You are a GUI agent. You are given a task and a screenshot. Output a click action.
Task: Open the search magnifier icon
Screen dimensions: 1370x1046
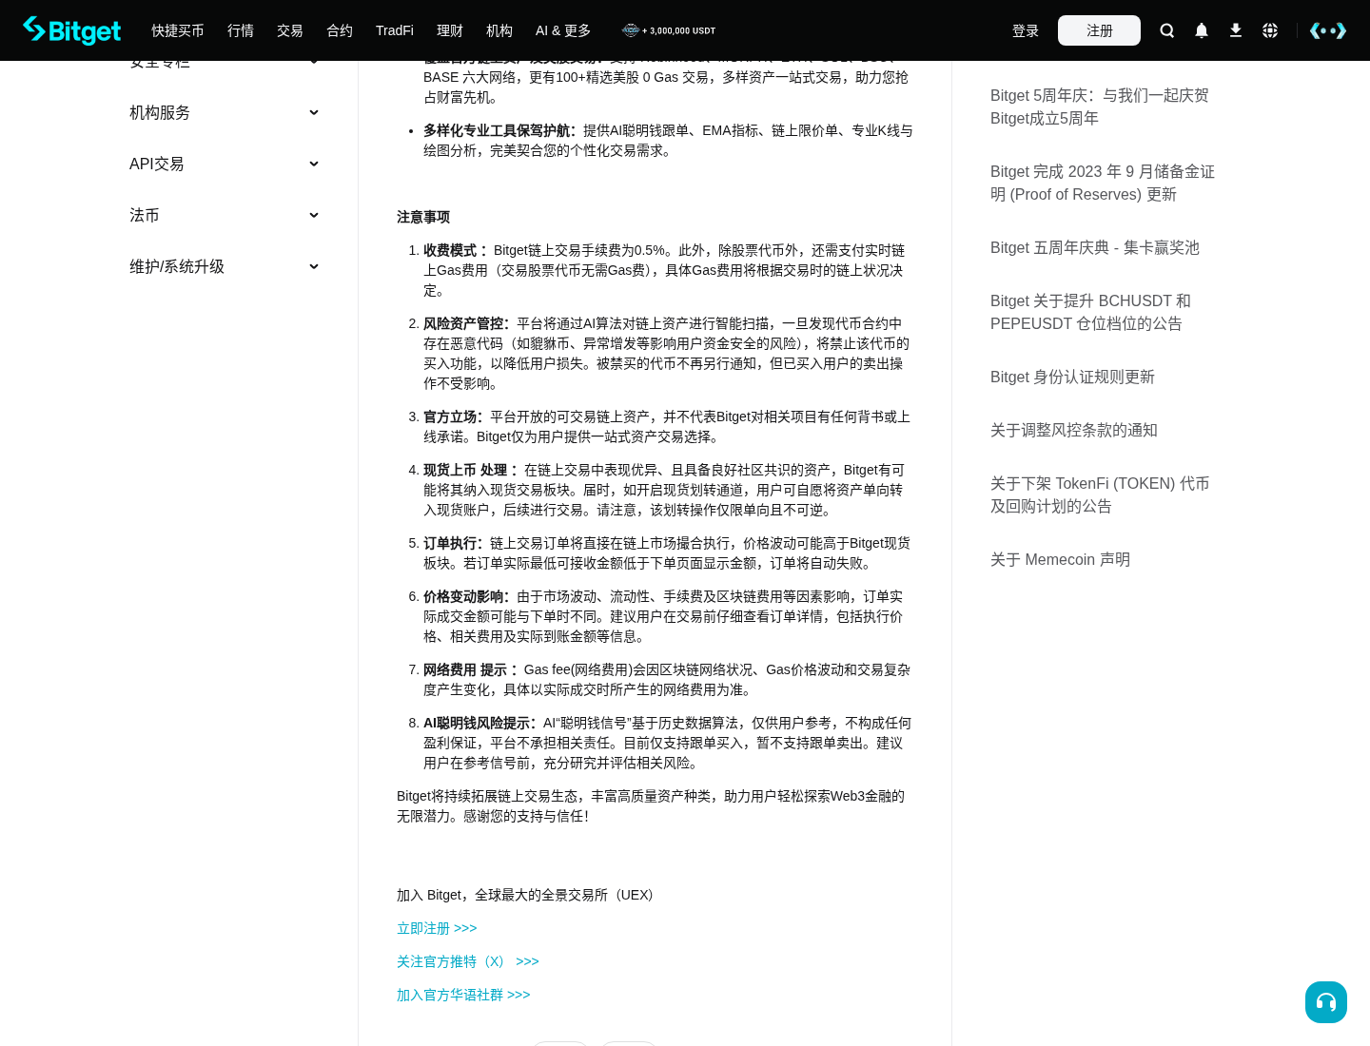[1167, 30]
